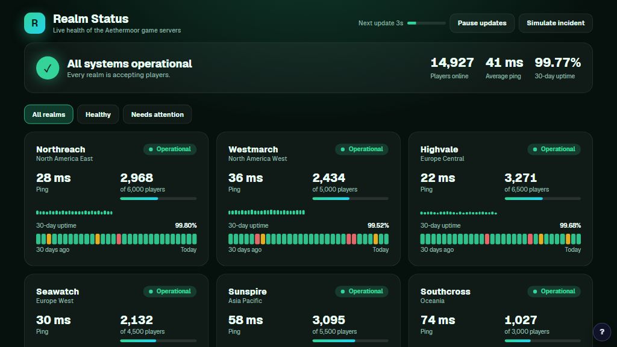Pause live updates

point(482,23)
